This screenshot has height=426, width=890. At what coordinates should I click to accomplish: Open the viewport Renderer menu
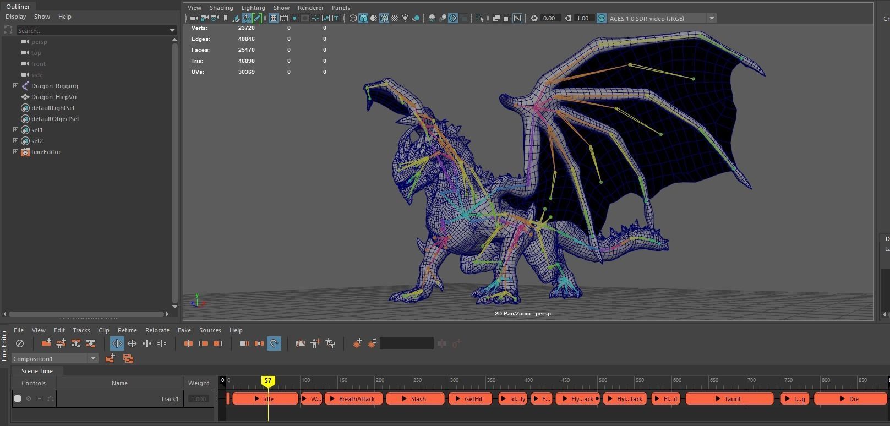pyautogui.click(x=310, y=8)
